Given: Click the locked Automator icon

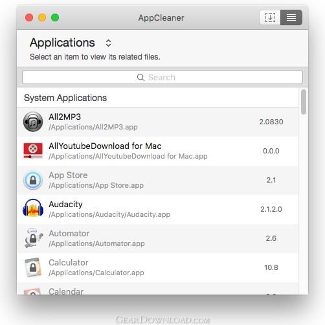Looking at the screenshot, I should pos(34,238).
